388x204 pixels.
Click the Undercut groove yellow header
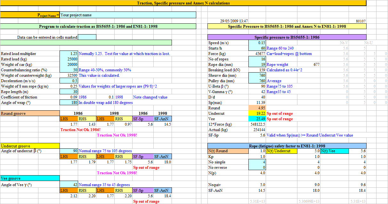point(30,146)
